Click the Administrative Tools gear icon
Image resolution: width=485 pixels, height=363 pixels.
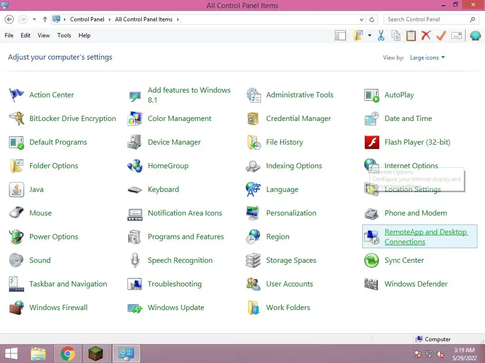[253, 95]
